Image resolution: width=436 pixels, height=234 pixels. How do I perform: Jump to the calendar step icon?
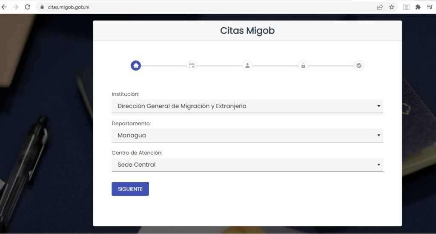tap(192, 66)
